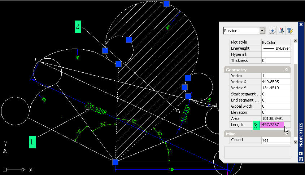Click the Area property label
305x175 pixels.
coord(235,118)
